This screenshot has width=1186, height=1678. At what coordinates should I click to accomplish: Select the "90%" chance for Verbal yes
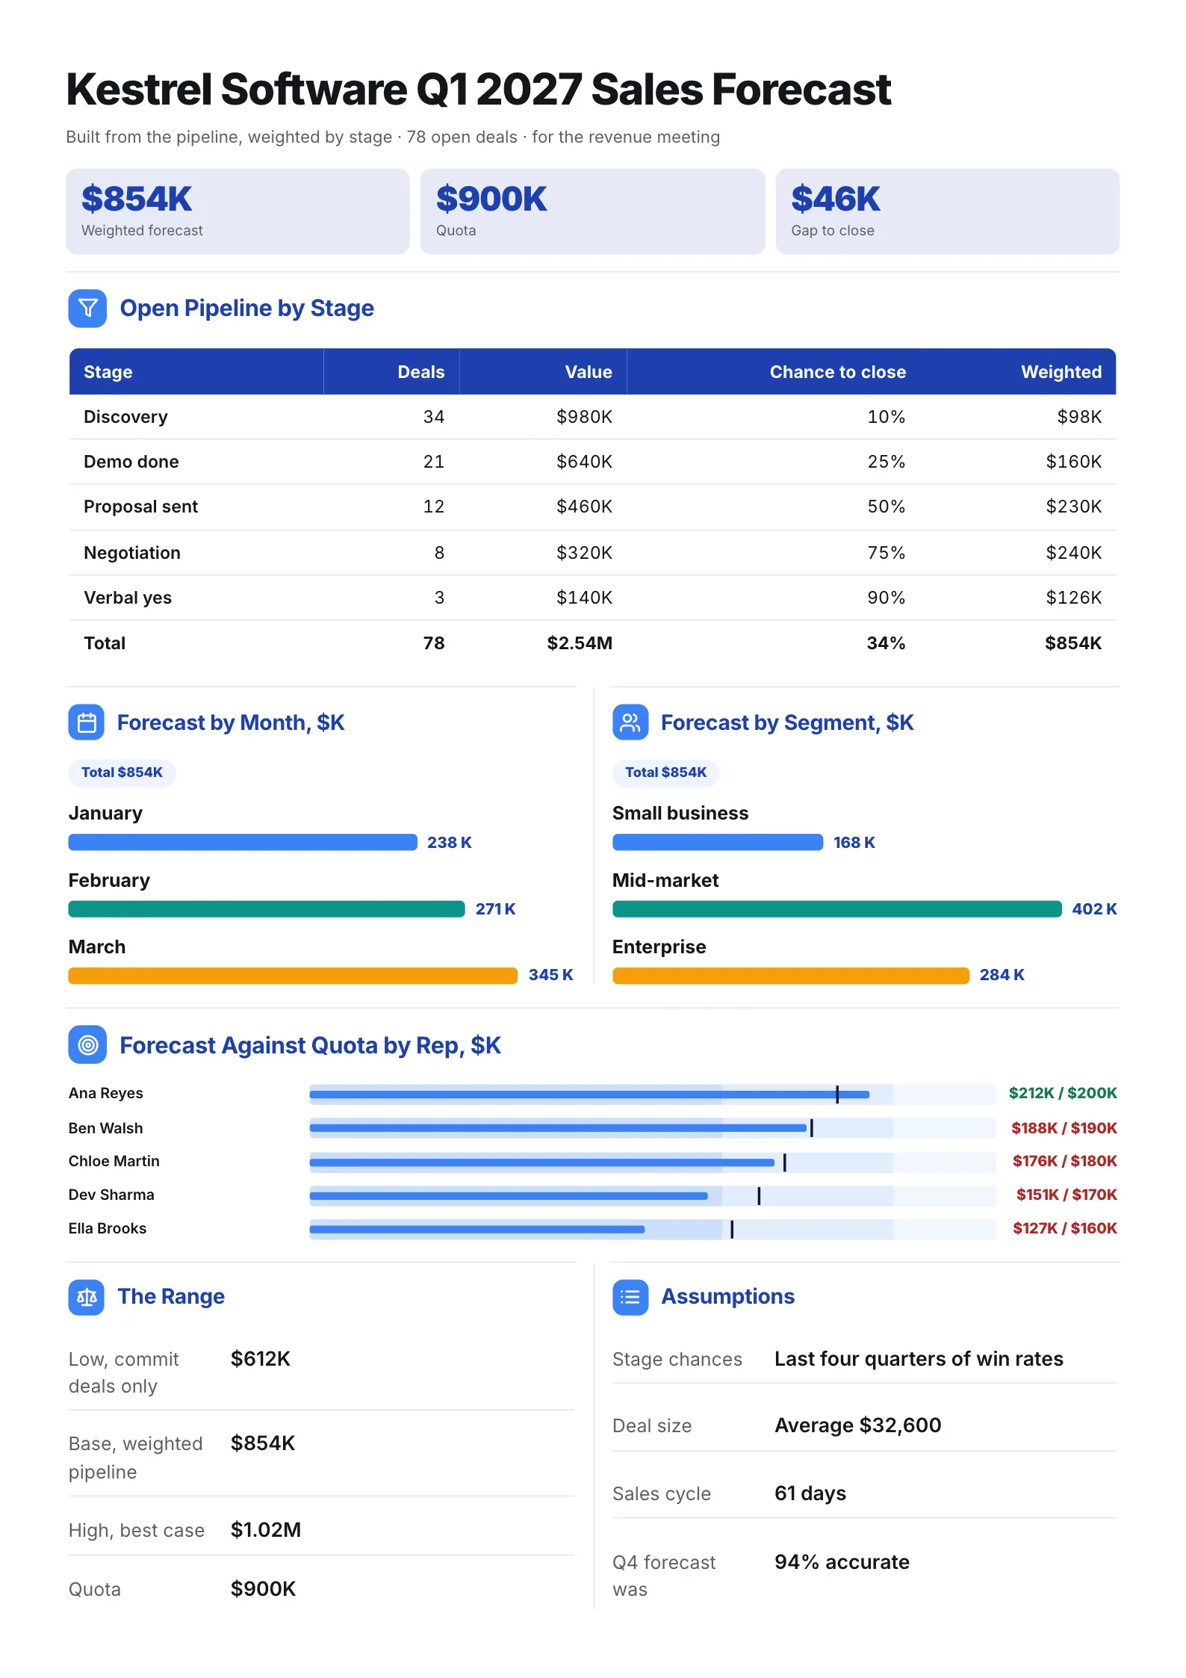click(886, 598)
